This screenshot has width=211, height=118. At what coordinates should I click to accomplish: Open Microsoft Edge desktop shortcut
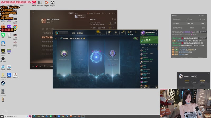coord(3,22)
